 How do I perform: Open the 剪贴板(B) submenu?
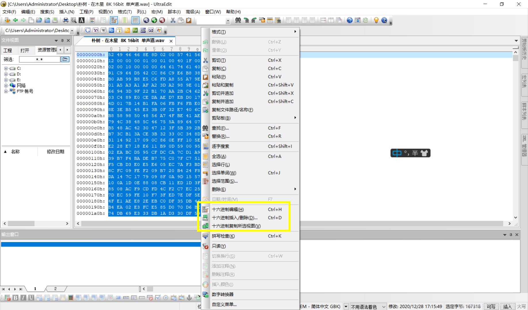[250, 118]
